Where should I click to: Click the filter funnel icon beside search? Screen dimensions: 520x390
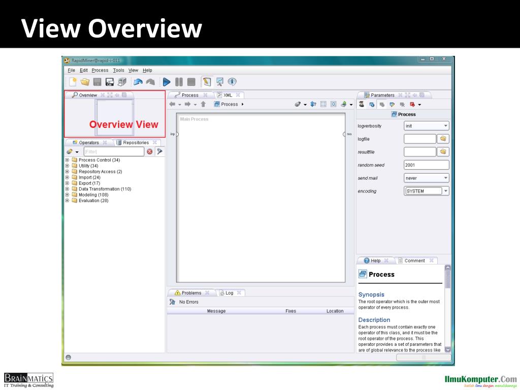160,151
